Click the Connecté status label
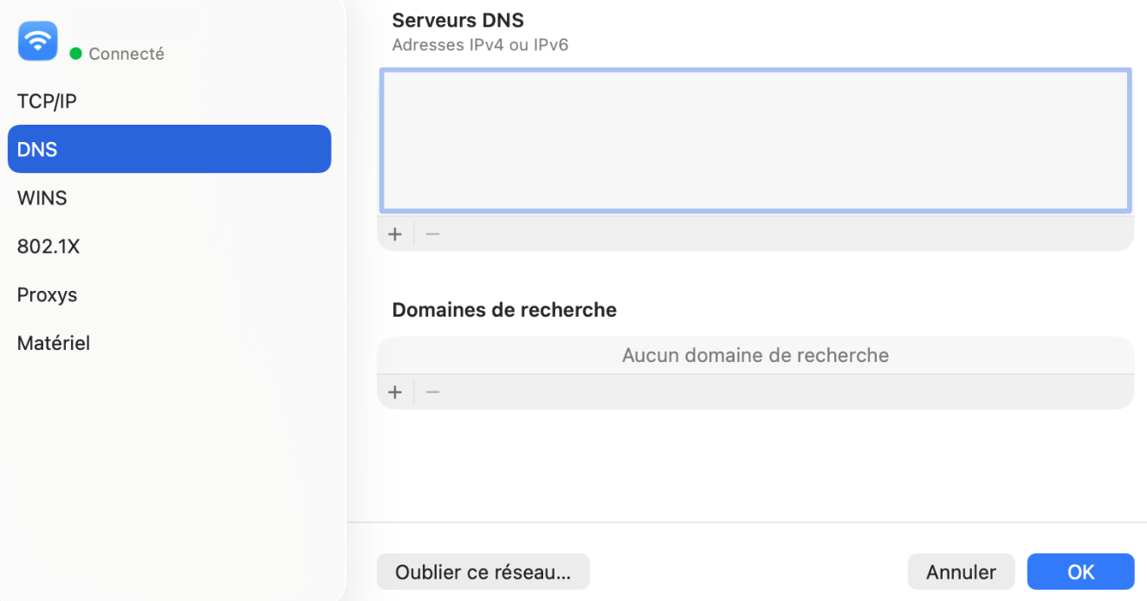The width and height of the screenshot is (1147, 601). pos(126,53)
